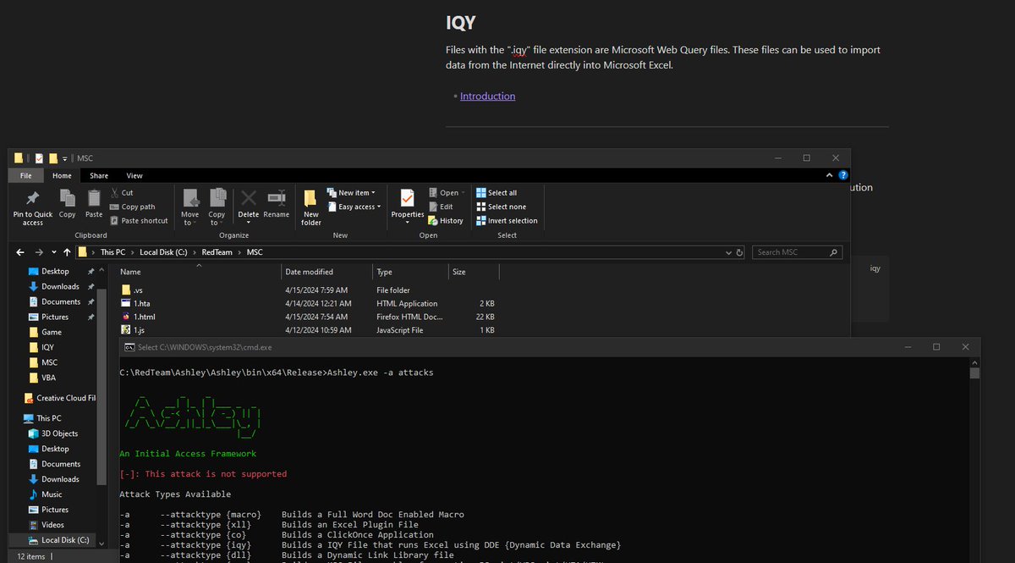The height and width of the screenshot is (563, 1015).
Task: Choose Paste shortcut command
Action: pyautogui.click(x=139, y=220)
